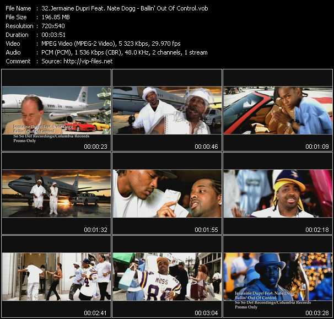The height and width of the screenshot is (319, 334).
Task: Select the resolution value 720x540
Action: [x=53, y=26]
